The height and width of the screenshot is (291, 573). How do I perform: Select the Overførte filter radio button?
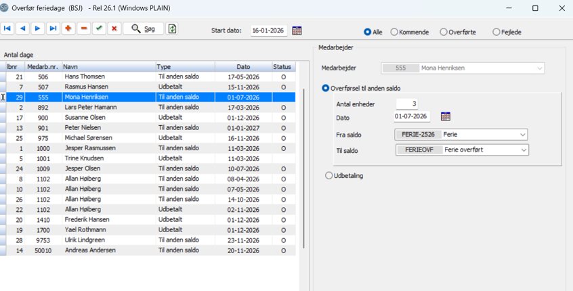(443, 32)
